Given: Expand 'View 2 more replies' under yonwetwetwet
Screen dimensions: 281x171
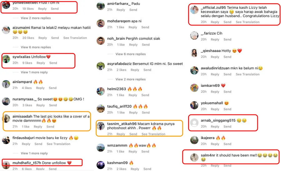Looking at the screenshot, I should coord(36,18).
